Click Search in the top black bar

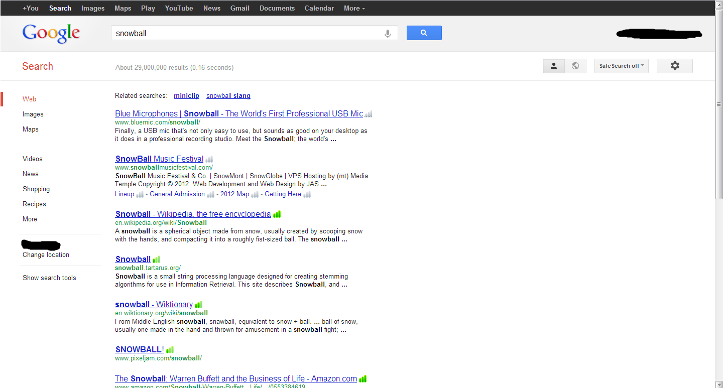60,8
